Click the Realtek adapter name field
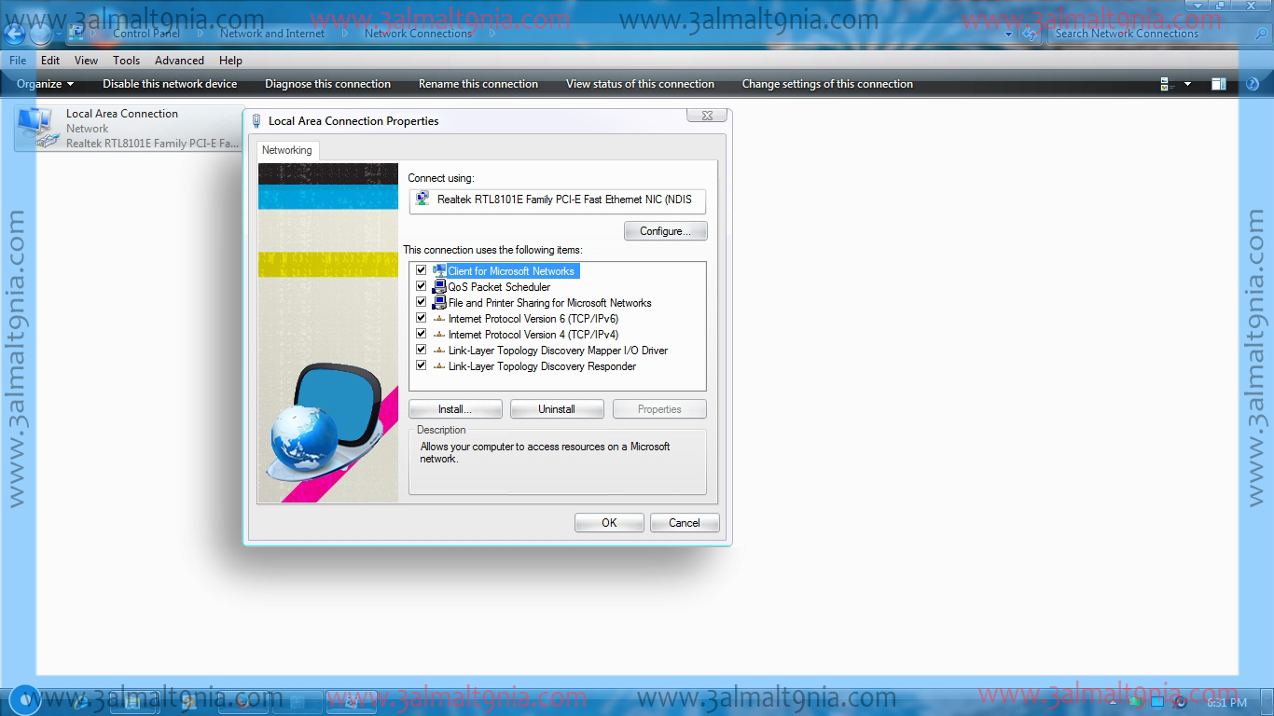The image size is (1274, 716). [x=558, y=200]
